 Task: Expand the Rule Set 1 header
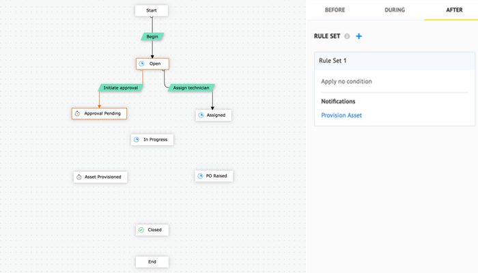tap(394, 61)
